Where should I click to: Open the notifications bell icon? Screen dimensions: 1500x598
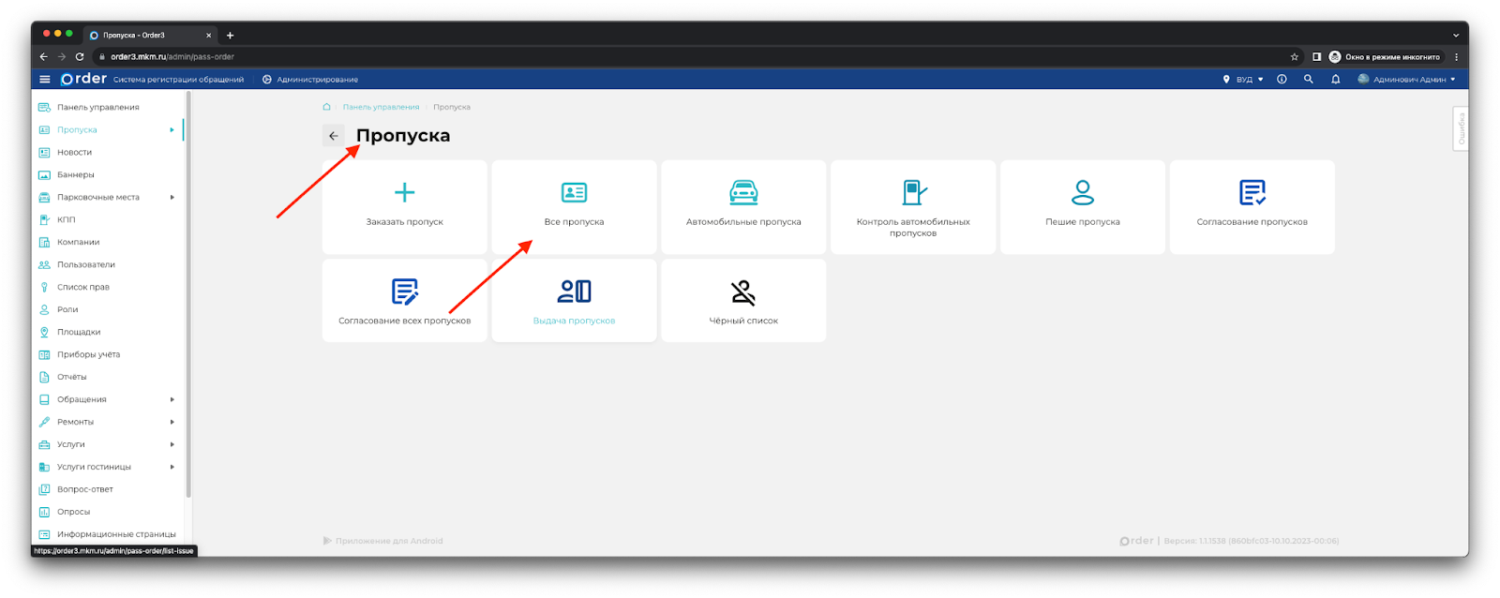point(1335,80)
